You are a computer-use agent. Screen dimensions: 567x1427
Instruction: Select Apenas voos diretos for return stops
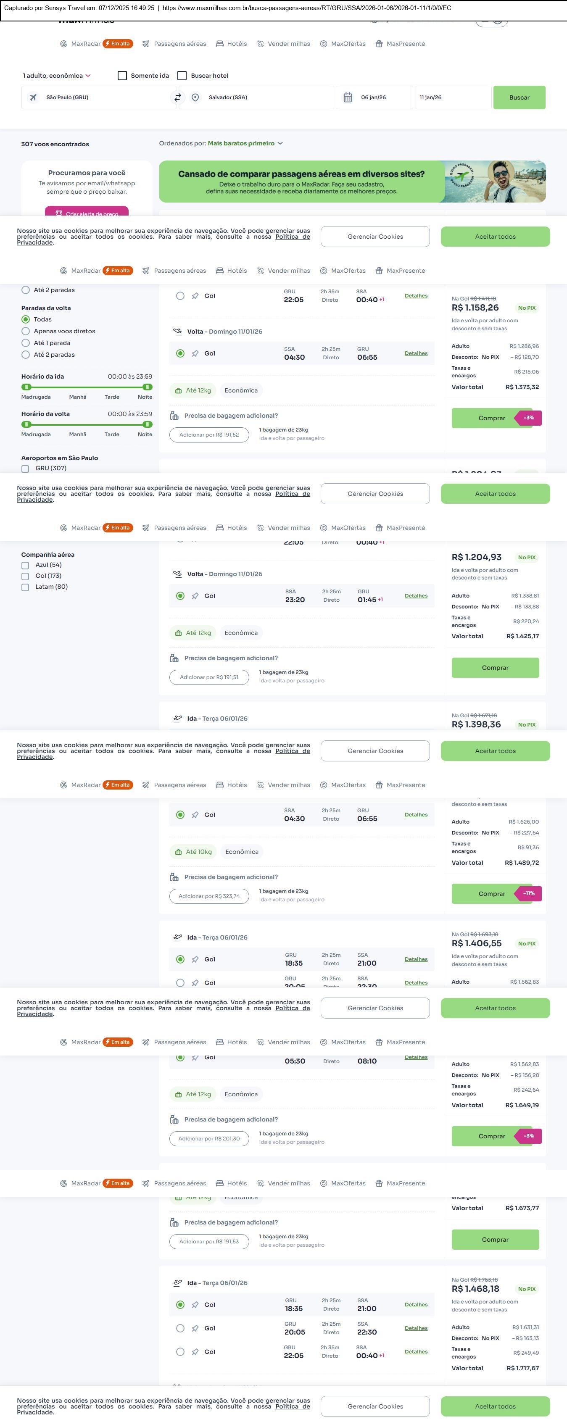(x=26, y=331)
